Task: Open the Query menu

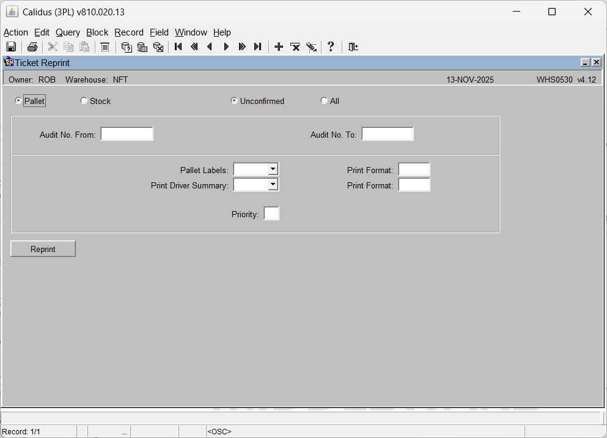Action: [x=67, y=32]
